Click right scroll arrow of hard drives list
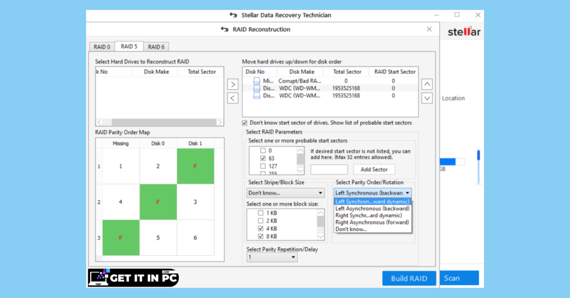 coord(219,122)
